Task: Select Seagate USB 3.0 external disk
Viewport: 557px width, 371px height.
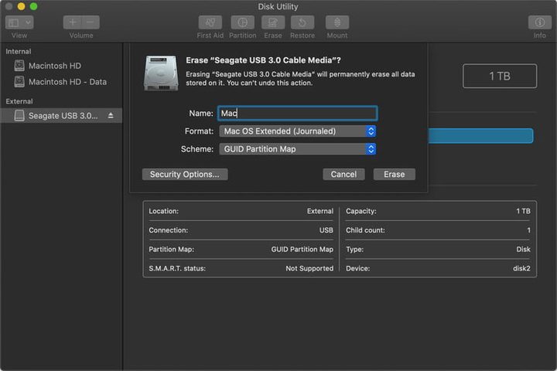Action: pyautogui.click(x=63, y=115)
